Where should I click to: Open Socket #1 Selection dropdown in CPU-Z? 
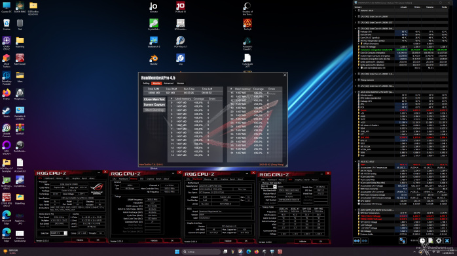[58, 233]
